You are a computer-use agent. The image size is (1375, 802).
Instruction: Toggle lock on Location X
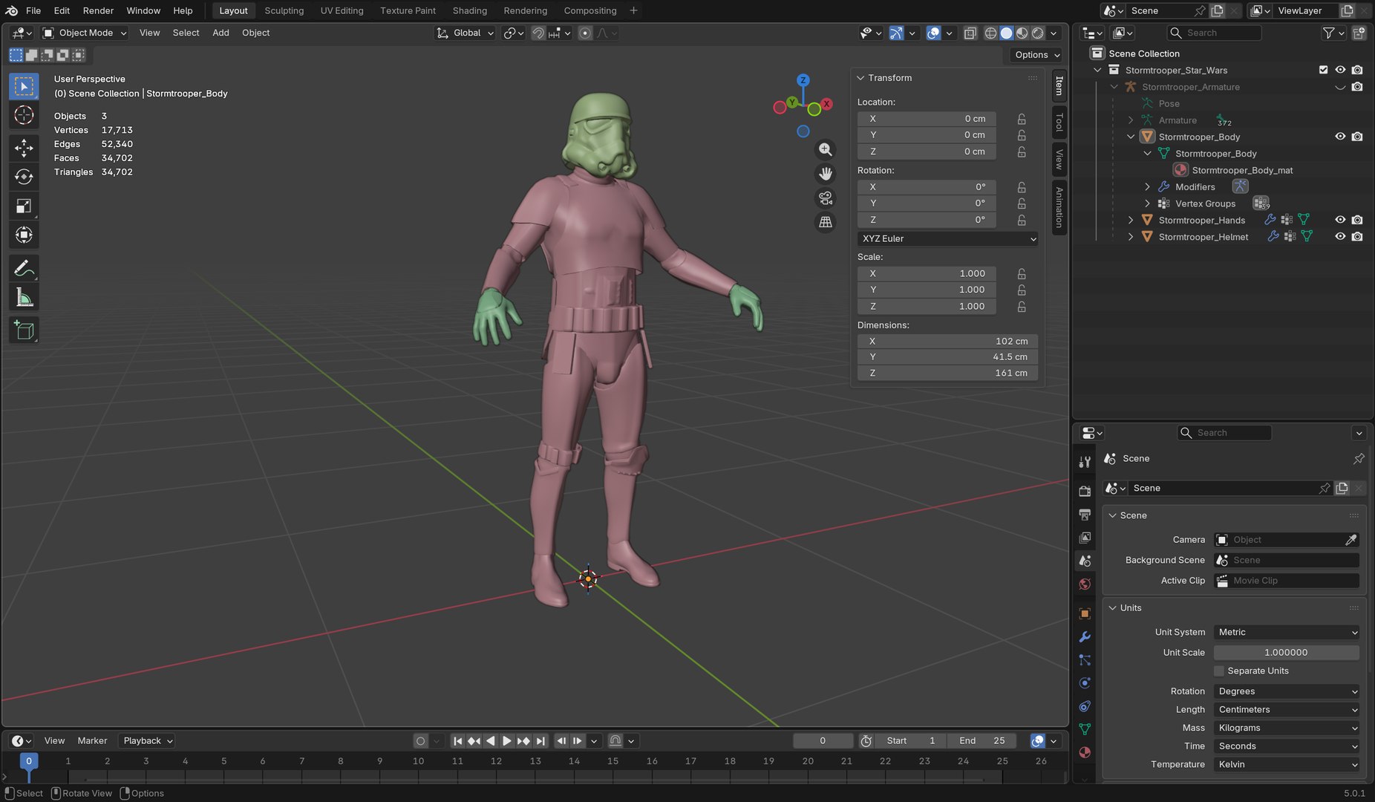pyautogui.click(x=1022, y=119)
